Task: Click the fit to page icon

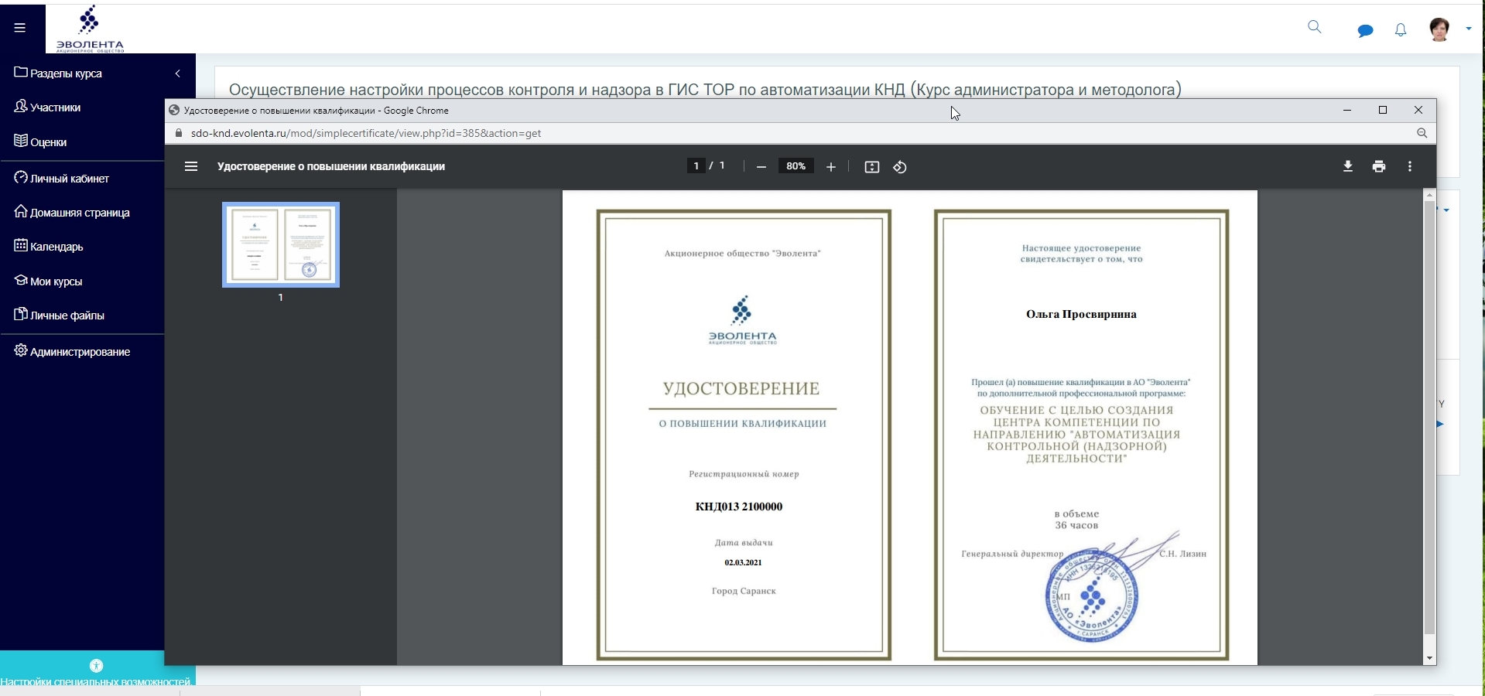Action: 872,167
